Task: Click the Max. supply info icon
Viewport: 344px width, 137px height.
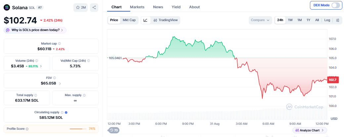Action: pos(84,95)
